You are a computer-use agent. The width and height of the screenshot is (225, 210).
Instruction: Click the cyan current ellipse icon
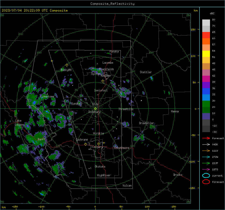point(206,176)
